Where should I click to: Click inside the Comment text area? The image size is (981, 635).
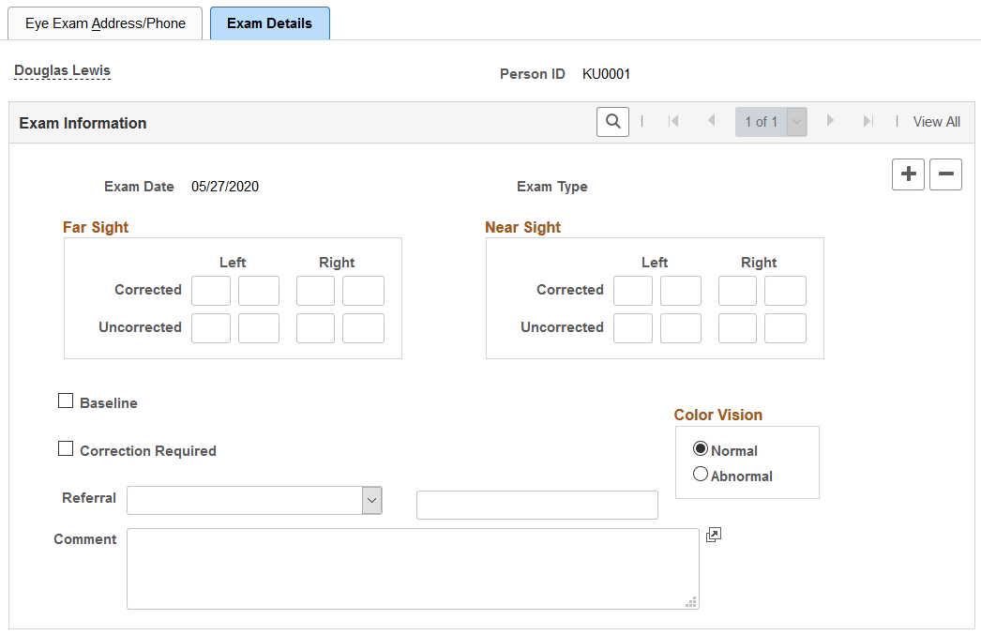pyautogui.click(x=413, y=568)
